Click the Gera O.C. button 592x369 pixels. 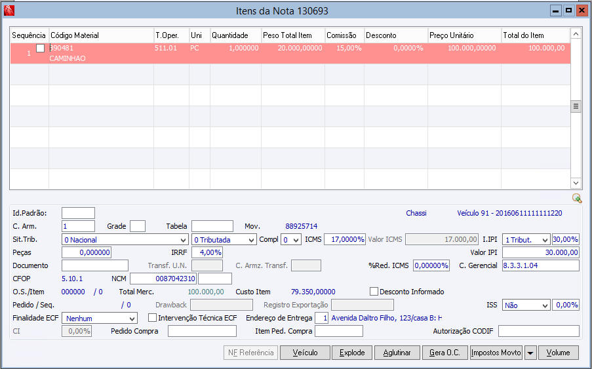[x=445, y=353]
